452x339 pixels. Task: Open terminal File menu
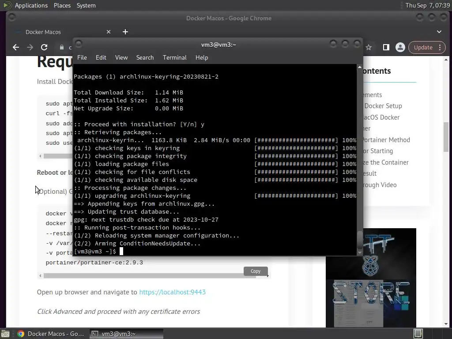point(82,57)
